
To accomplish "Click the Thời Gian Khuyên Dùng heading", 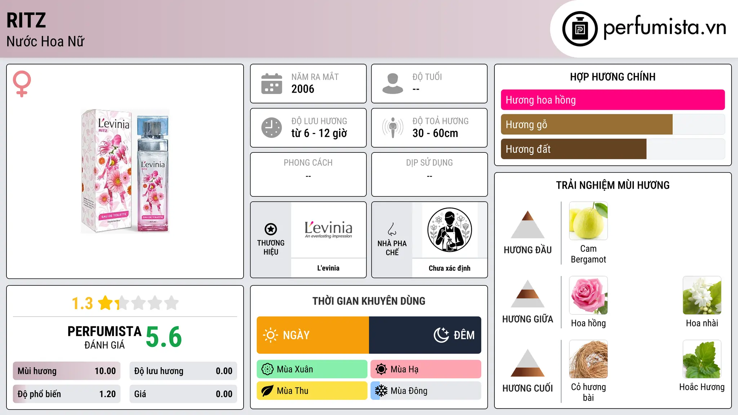I will tap(369, 301).
